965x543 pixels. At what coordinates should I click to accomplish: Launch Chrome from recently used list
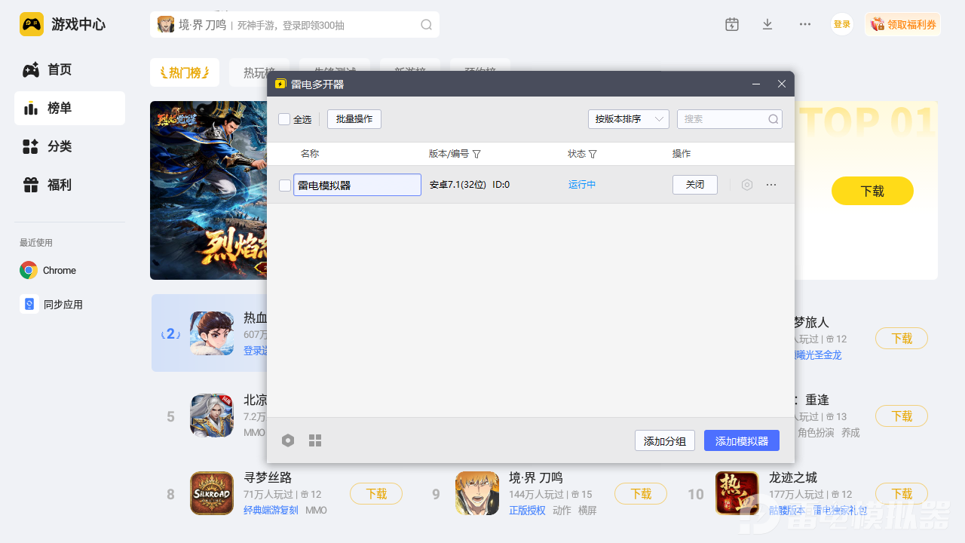[48, 270]
